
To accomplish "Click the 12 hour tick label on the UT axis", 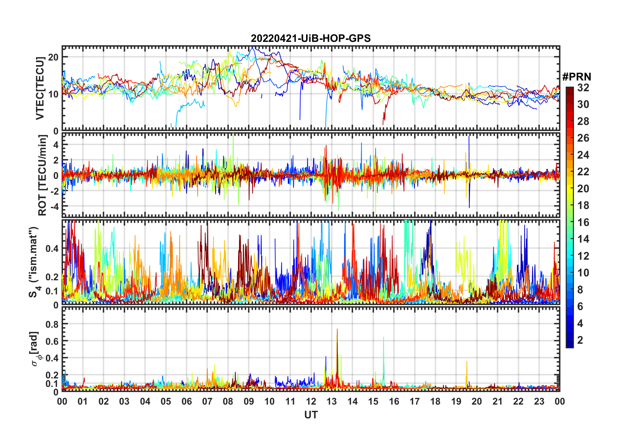I will pos(311,401).
